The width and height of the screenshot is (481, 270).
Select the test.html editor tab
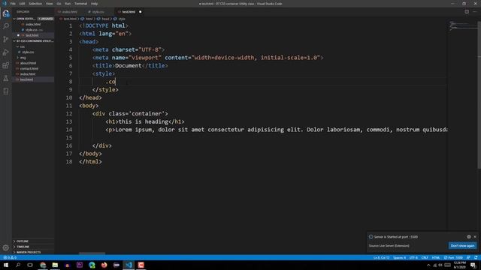coord(129,12)
